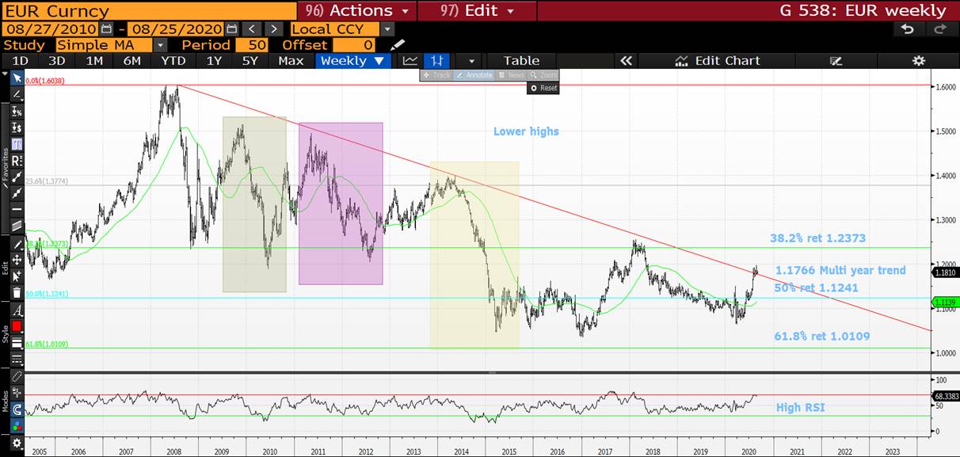Open chart settings gear in toolbar
The height and width of the screenshot is (457, 960).
pyautogui.click(x=918, y=61)
